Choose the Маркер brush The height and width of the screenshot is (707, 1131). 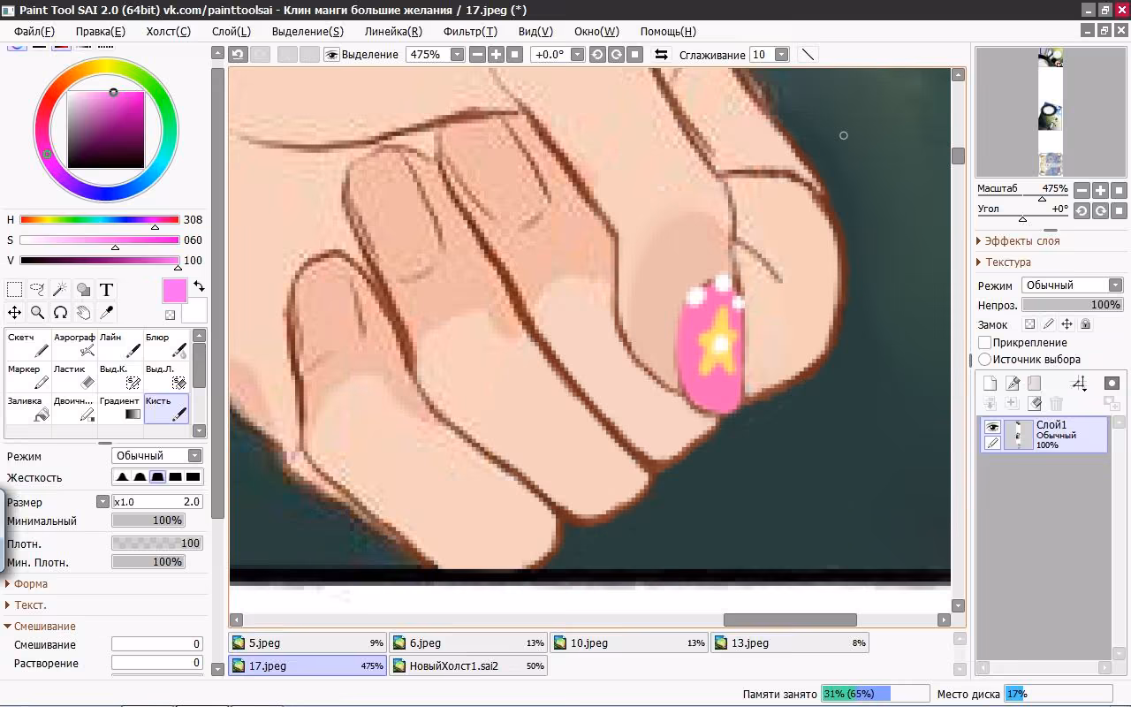pos(27,376)
